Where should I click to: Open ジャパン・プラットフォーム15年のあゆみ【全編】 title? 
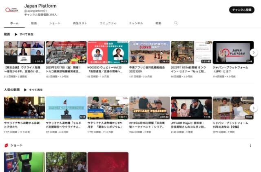230,125
